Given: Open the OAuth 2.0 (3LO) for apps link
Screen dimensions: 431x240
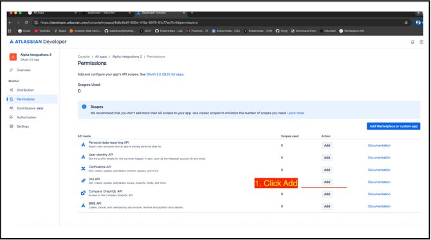Looking at the screenshot, I should pyautogui.click(x=165, y=74).
